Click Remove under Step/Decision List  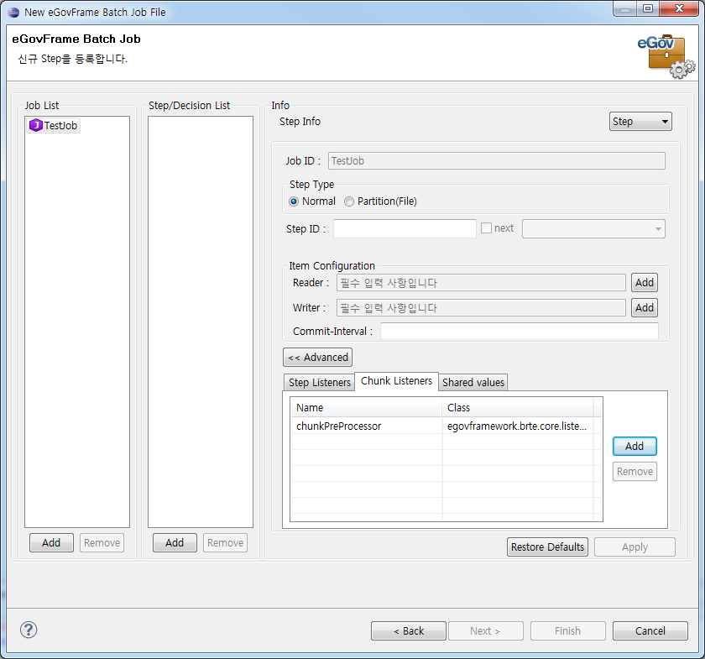(x=225, y=542)
